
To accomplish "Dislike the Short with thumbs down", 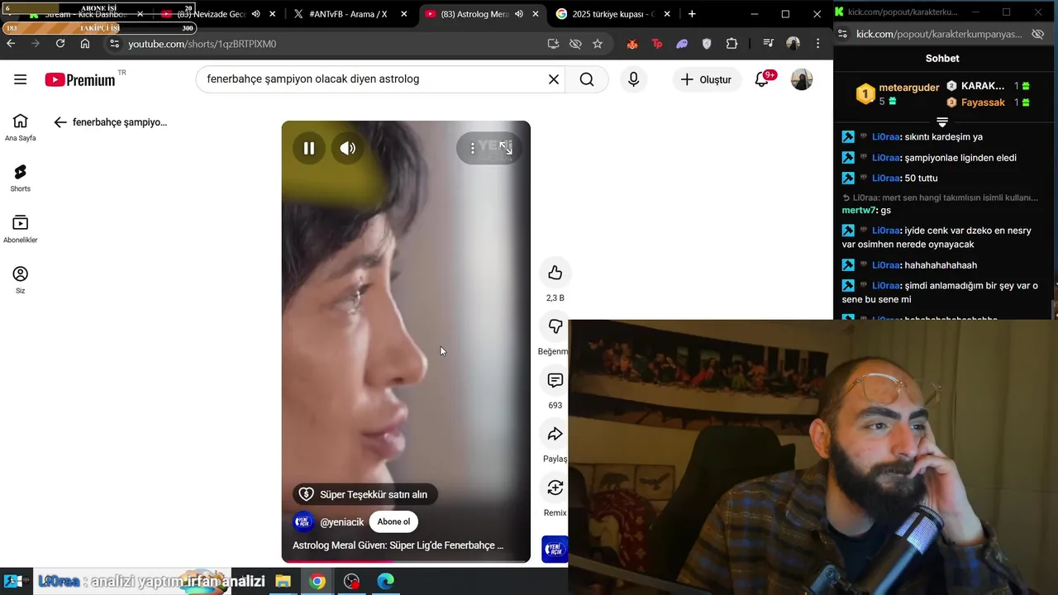I will click(x=555, y=326).
